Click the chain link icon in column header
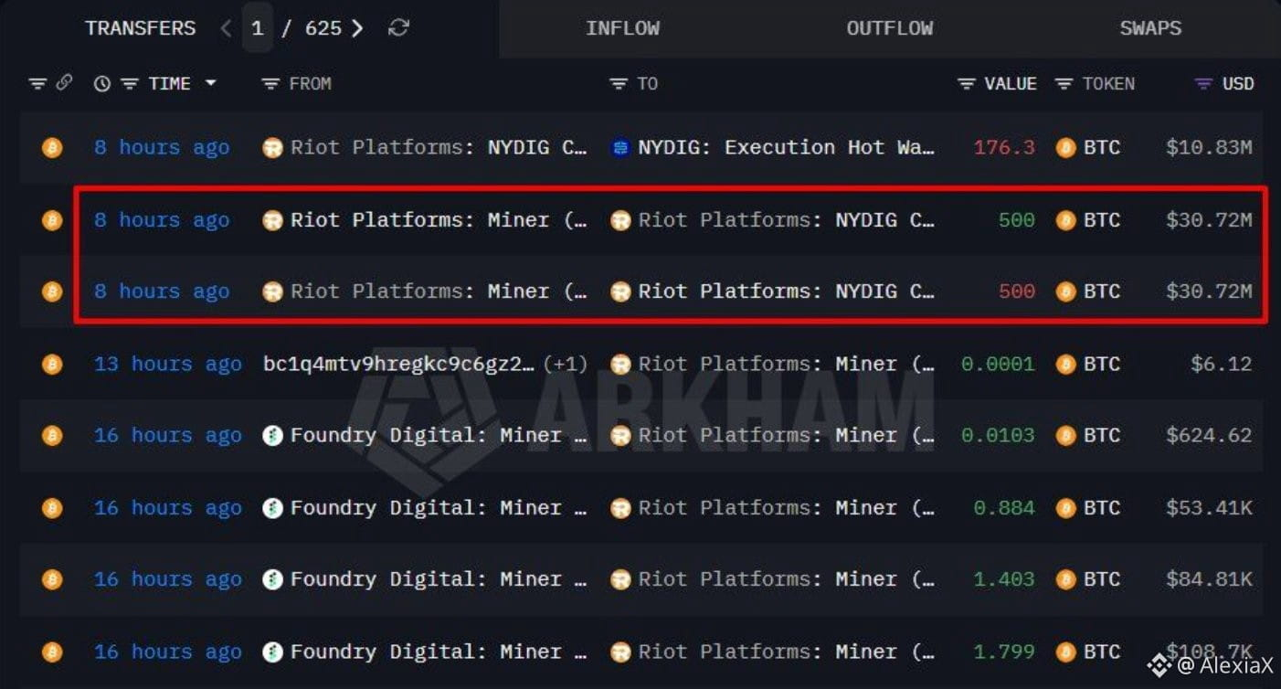This screenshot has height=689, width=1281. (64, 83)
